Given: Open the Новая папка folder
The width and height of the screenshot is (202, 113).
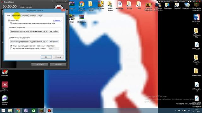Looking at the screenshot, I should coord(196,72).
